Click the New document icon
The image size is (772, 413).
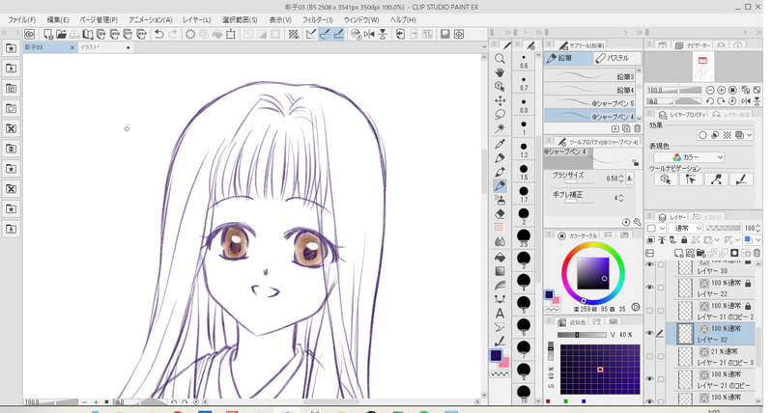47,34
